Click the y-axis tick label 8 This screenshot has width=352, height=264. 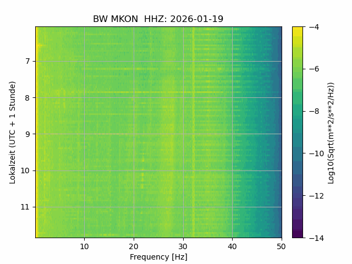point(28,98)
